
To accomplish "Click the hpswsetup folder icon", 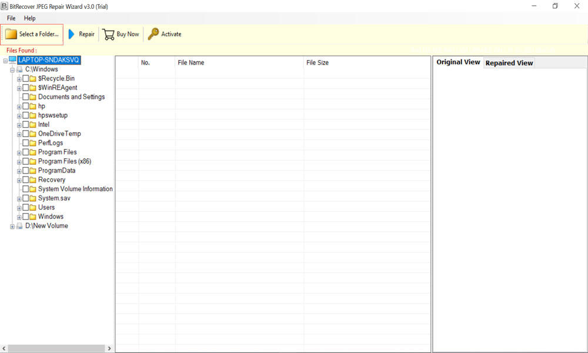I will coord(32,115).
